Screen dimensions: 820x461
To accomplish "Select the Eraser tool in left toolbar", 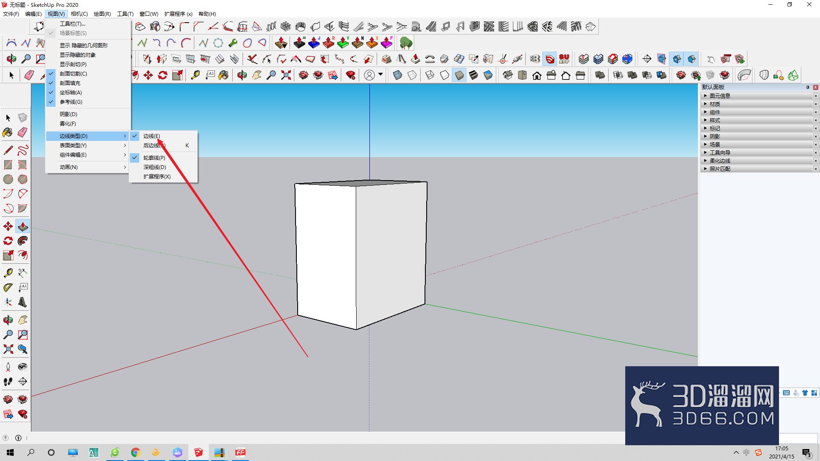I will (x=23, y=132).
